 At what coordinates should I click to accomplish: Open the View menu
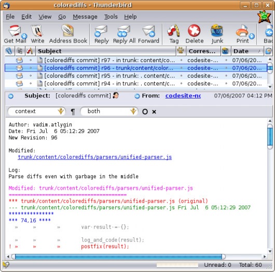(x=45, y=17)
